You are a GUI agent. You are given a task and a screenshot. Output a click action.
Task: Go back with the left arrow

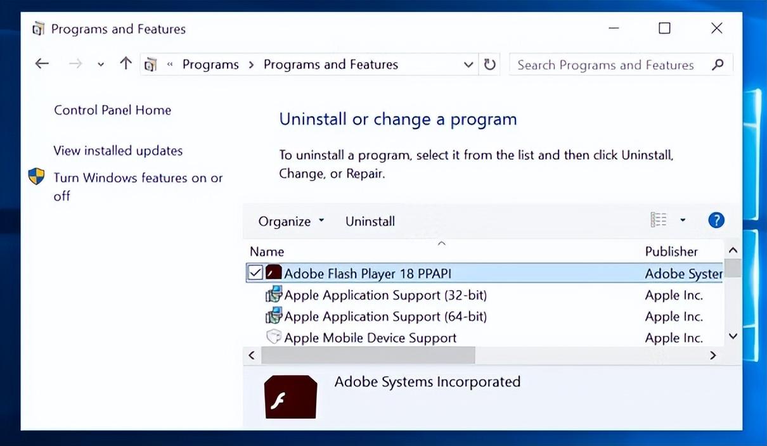pyautogui.click(x=42, y=64)
